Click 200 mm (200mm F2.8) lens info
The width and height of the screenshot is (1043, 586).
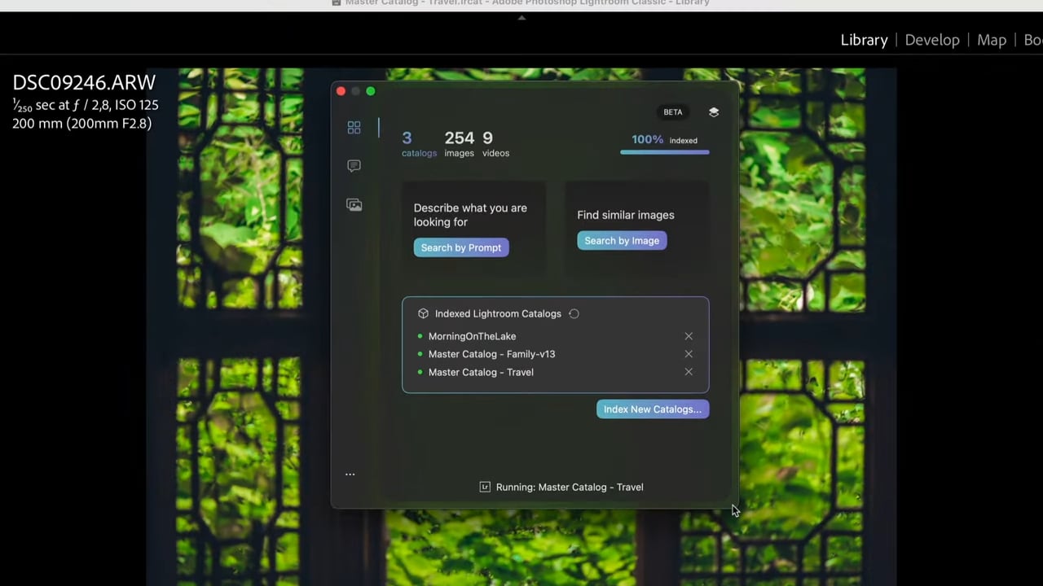click(x=81, y=124)
